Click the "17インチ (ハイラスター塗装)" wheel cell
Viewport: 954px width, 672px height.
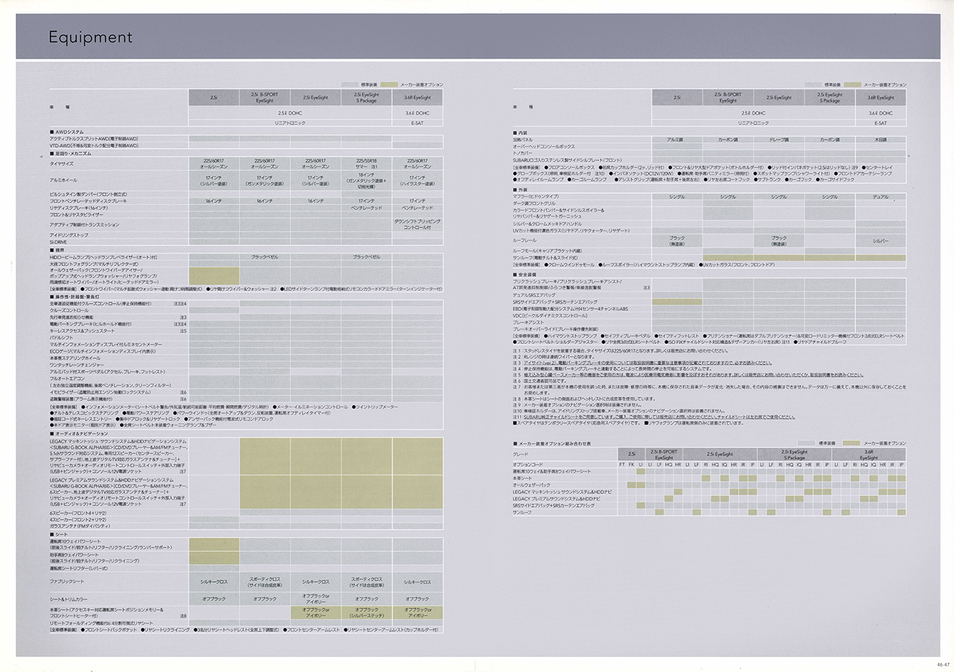coord(417,180)
